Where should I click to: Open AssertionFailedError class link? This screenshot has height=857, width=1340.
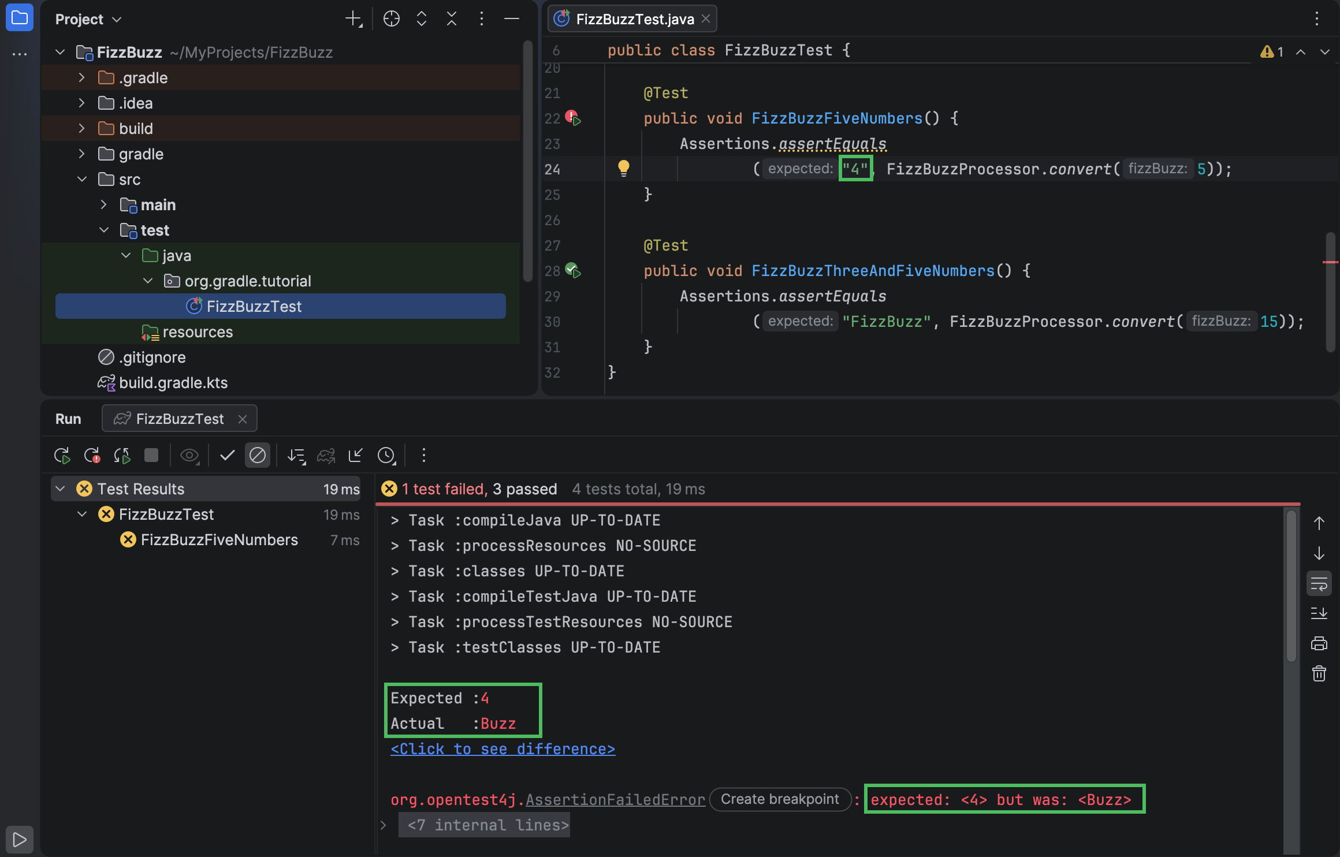615,800
